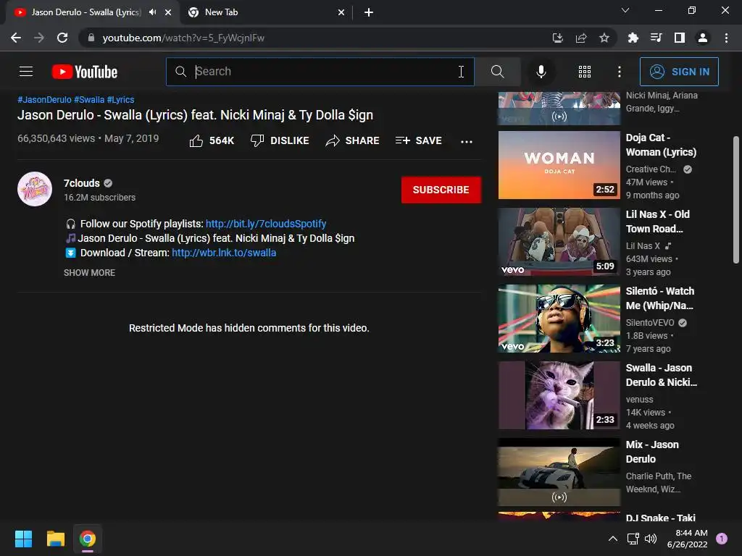Image resolution: width=742 pixels, height=556 pixels.
Task: Save the video to a playlist
Action: [418, 140]
